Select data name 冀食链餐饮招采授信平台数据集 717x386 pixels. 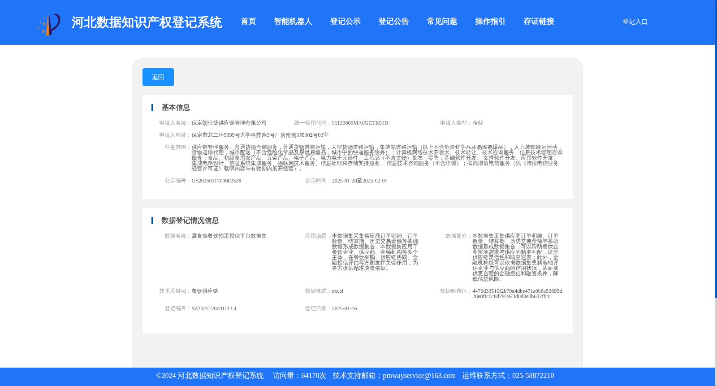229,236
